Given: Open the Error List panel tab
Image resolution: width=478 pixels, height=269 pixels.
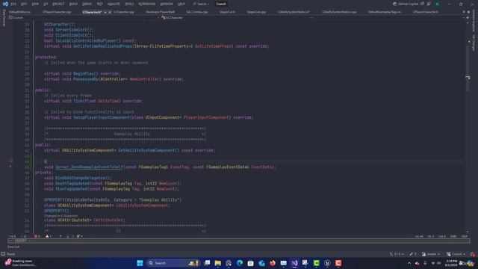Looking at the screenshot, I should 13,247.
